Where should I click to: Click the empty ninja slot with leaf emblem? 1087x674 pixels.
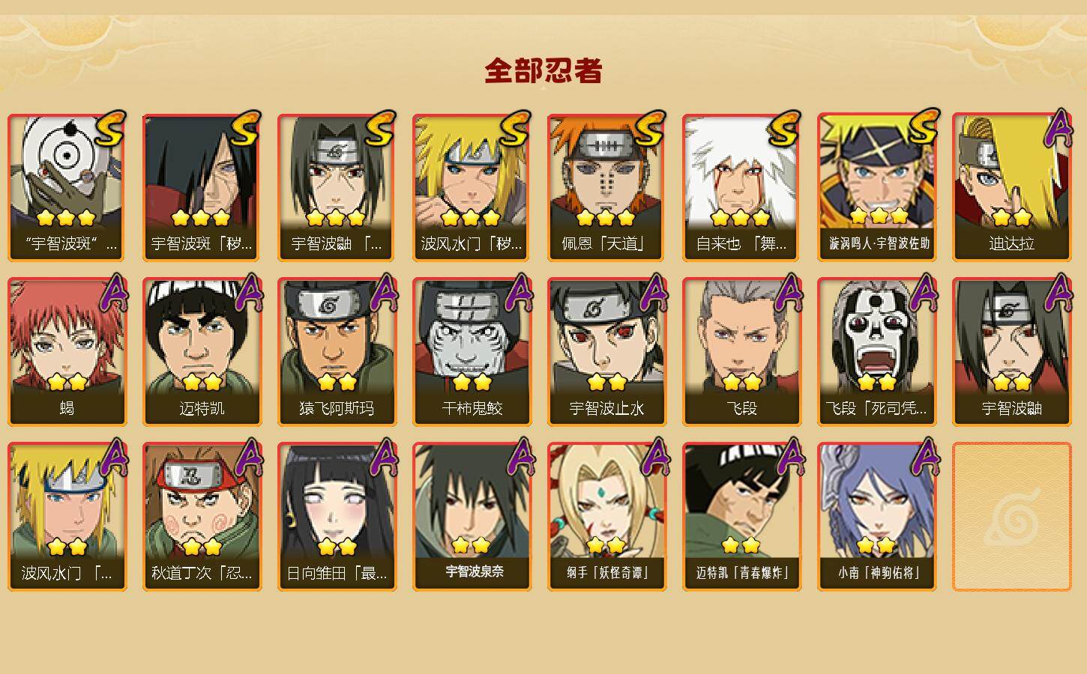pos(1012,517)
